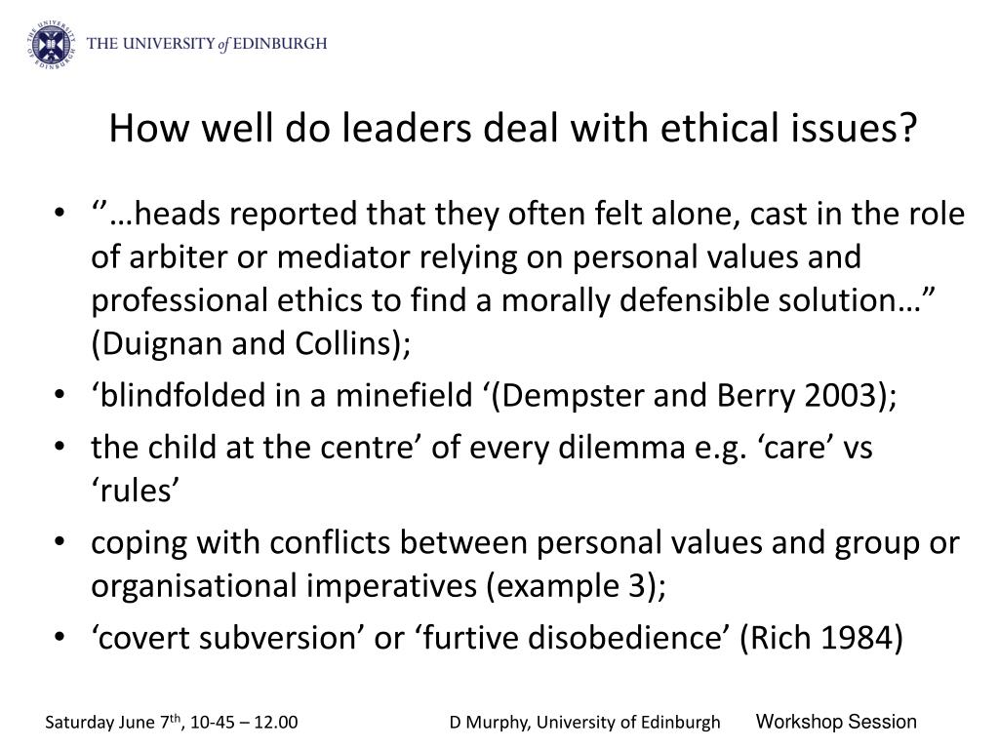
Task: Click the 'heads reported that they often felt alone' line
Action: tap(528, 214)
